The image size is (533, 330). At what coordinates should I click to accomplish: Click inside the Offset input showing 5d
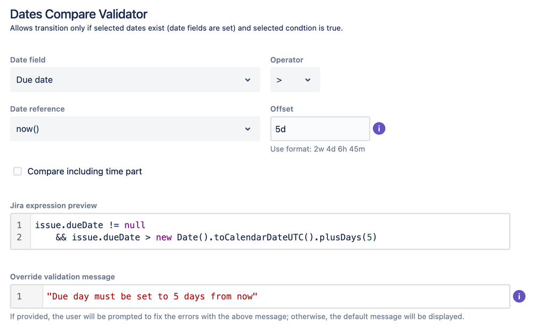coord(320,128)
